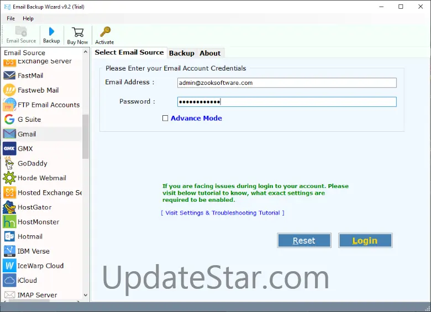431x312 pixels.
Task: Click scroll-down arrow of Email Source list
Action: 86,295
